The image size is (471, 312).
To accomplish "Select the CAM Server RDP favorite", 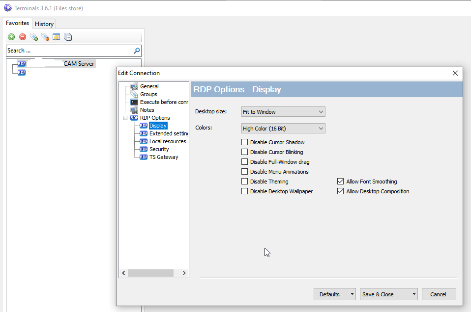I will [x=79, y=64].
